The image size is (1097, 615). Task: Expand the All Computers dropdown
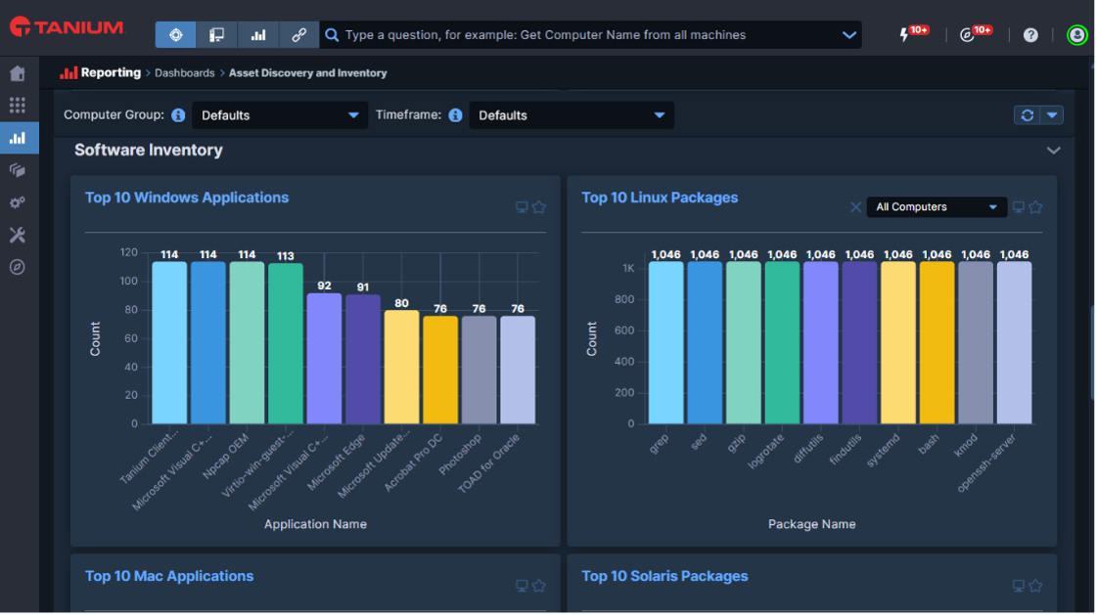coord(937,207)
